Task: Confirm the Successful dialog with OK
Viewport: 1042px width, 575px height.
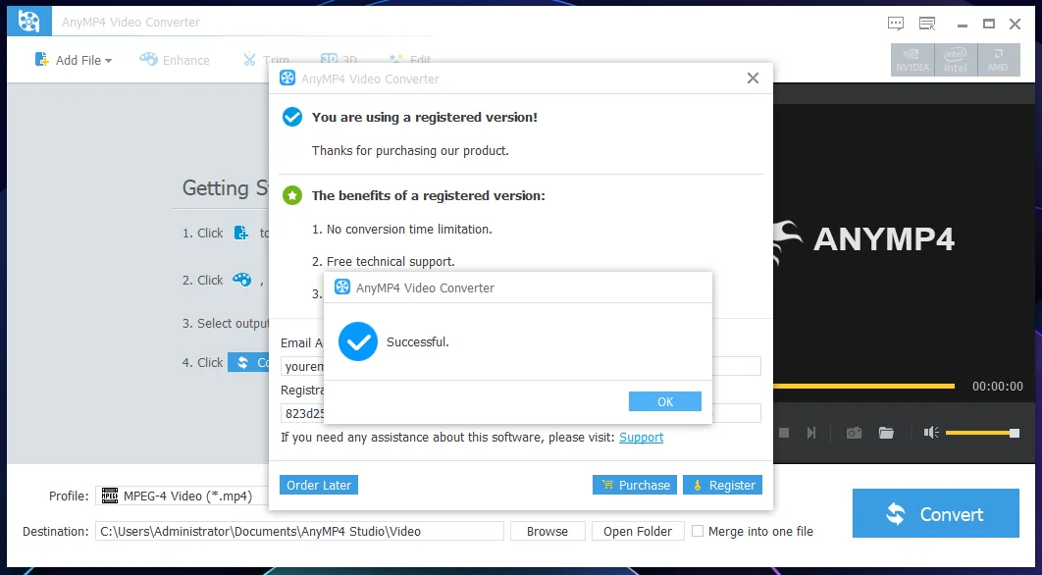Action: tap(665, 401)
